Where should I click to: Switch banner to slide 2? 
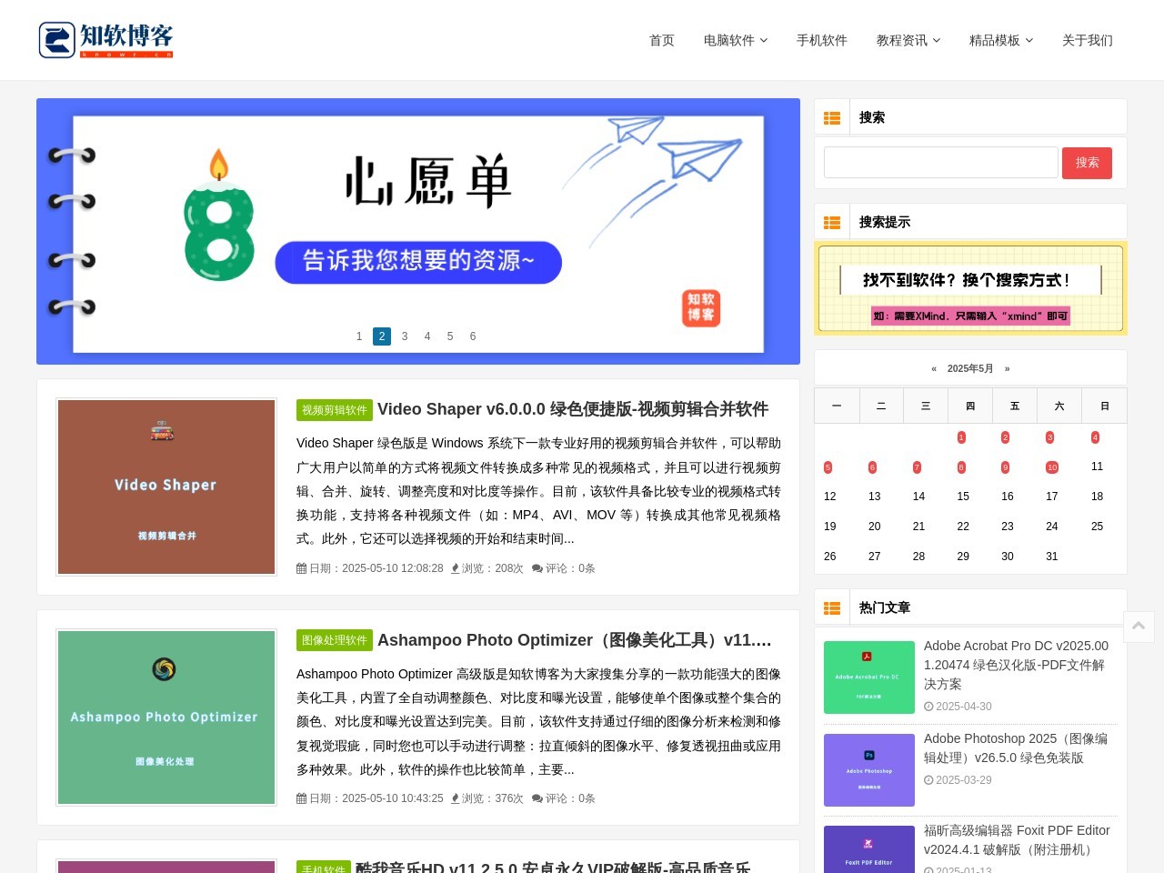pyautogui.click(x=382, y=336)
